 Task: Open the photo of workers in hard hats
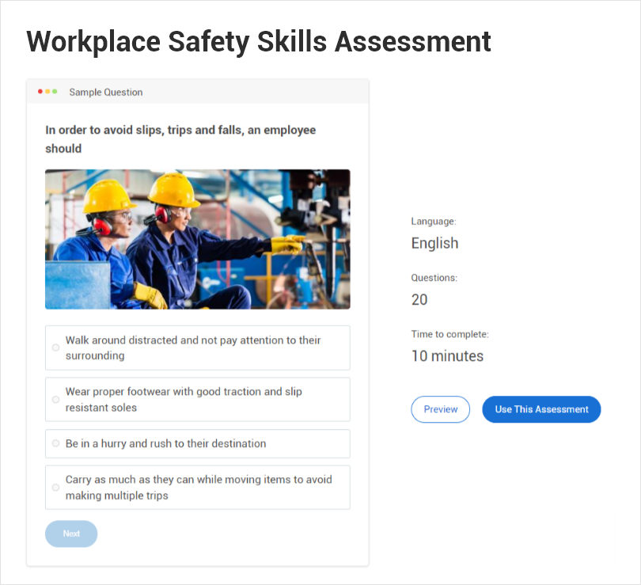point(197,239)
